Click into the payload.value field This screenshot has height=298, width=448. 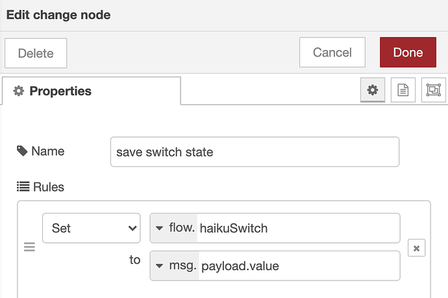pos(299,266)
